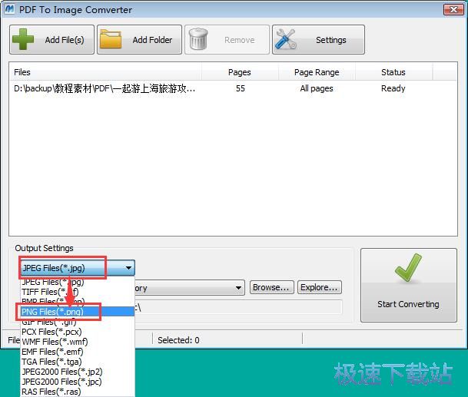This screenshot has height=397, width=468.
Task: Click the Browse... button
Action: [x=271, y=287]
